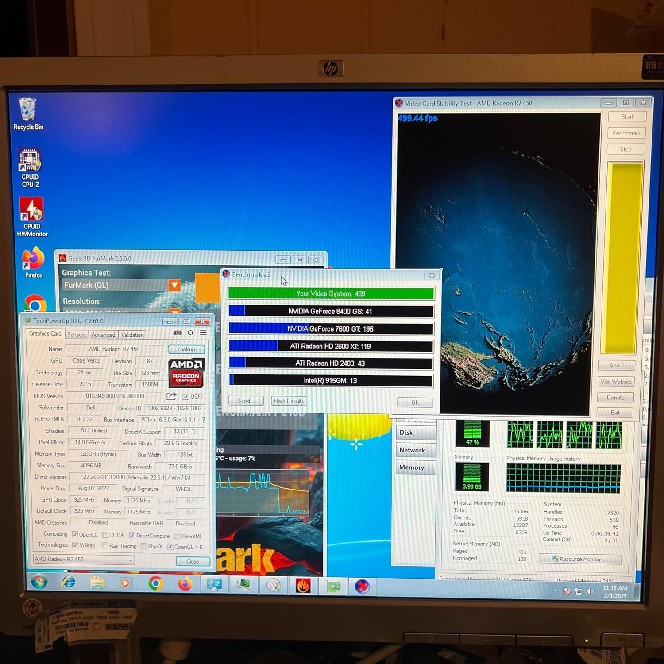Click FurMark flame icon in taskbar

coord(303,586)
